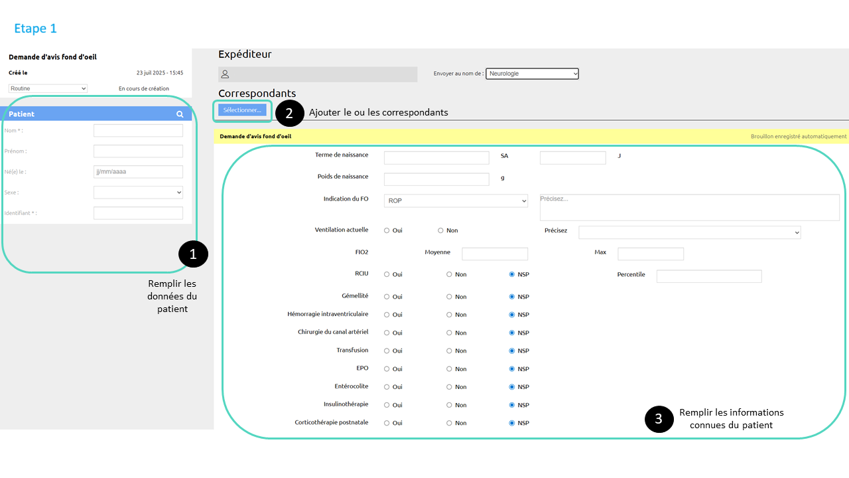
Task: Click the Patient panel header
Action: (86, 114)
